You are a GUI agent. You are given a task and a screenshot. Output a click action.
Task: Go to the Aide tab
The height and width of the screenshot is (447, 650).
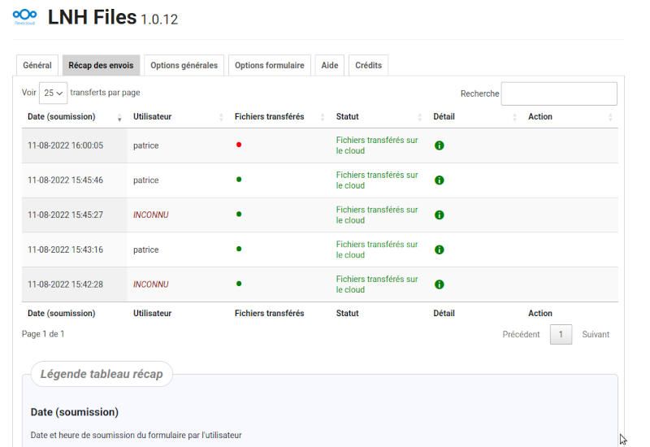click(x=330, y=66)
